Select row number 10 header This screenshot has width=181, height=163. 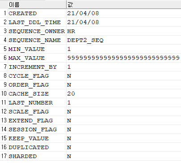(4, 94)
